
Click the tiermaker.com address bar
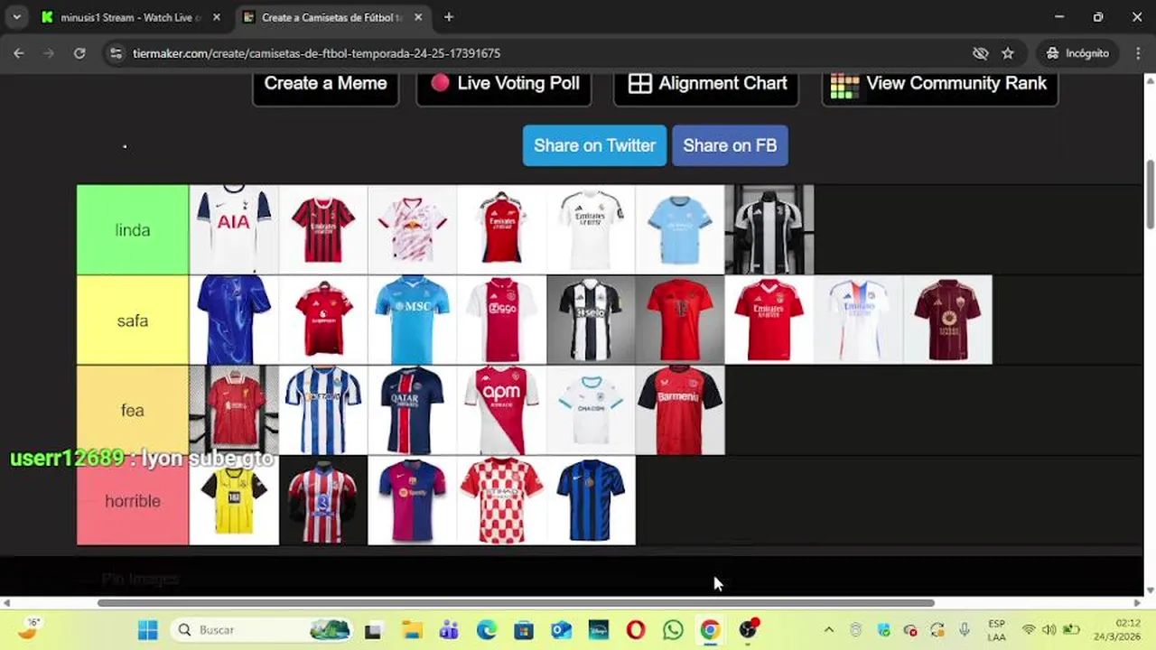coord(542,53)
